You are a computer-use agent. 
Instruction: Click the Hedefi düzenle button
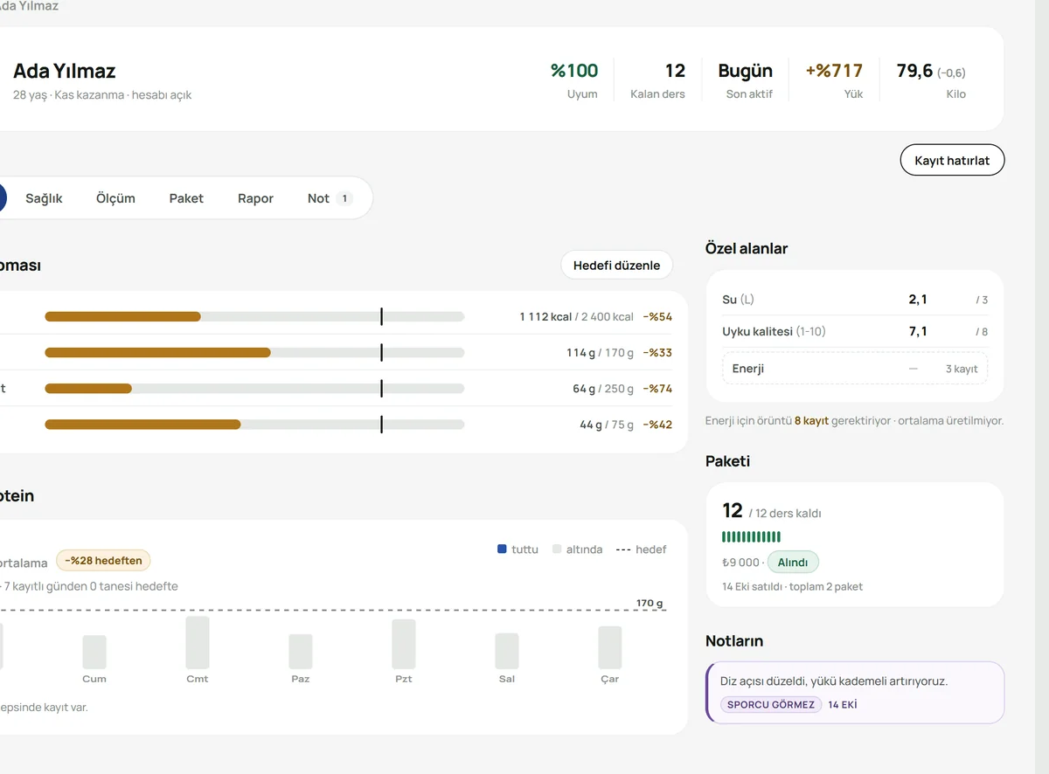[x=616, y=265]
